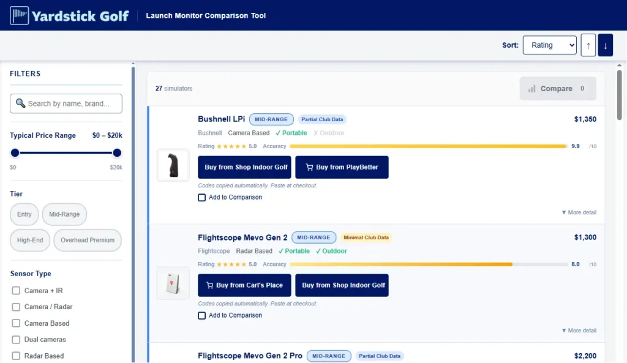The width and height of the screenshot is (627, 363).
Task: Click the Compare bar chart icon
Action: click(532, 89)
